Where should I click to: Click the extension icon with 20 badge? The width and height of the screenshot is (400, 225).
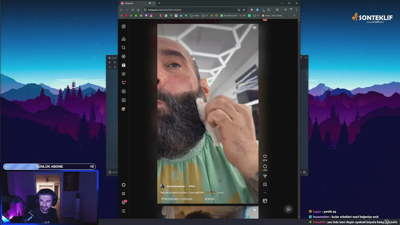pos(263,10)
